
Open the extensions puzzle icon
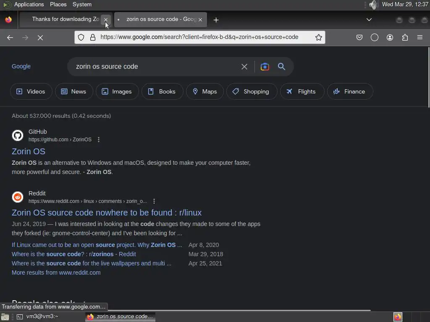click(x=405, y=37)
